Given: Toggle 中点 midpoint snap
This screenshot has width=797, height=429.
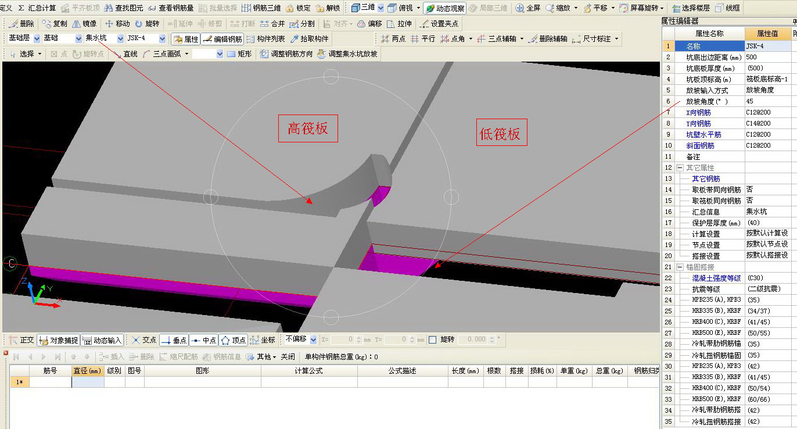Looking at the screenshot, I should click(203, 340).
